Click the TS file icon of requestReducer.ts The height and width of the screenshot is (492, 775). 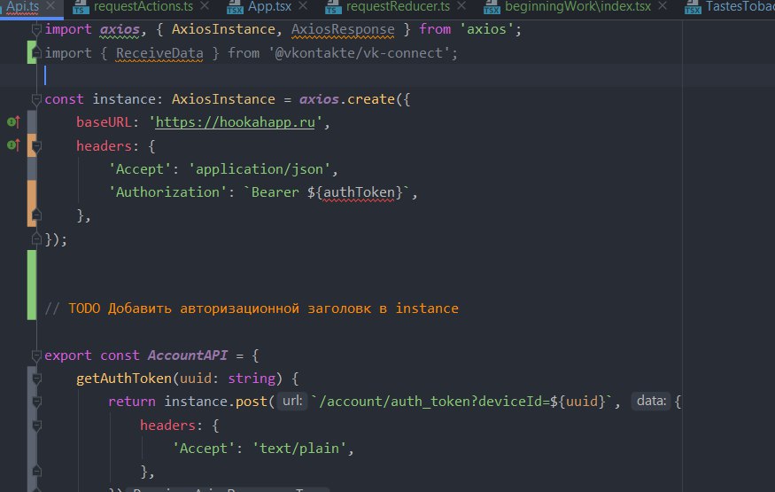tap(333, 7)
